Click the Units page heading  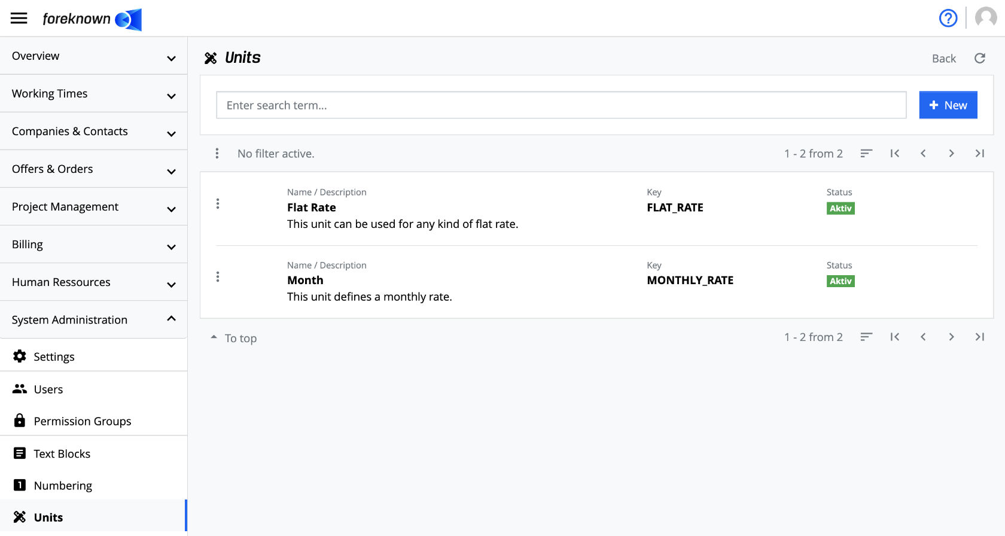[243, 57]
